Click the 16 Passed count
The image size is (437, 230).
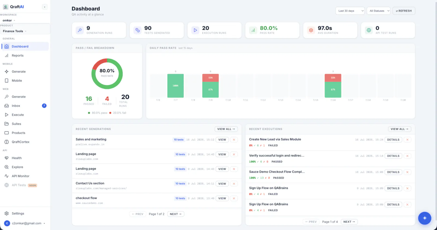click(89, 99)
